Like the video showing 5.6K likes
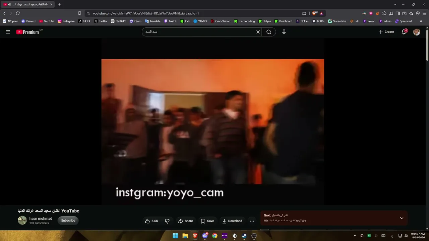Screen dimensions: 429x241 (152, 221)
